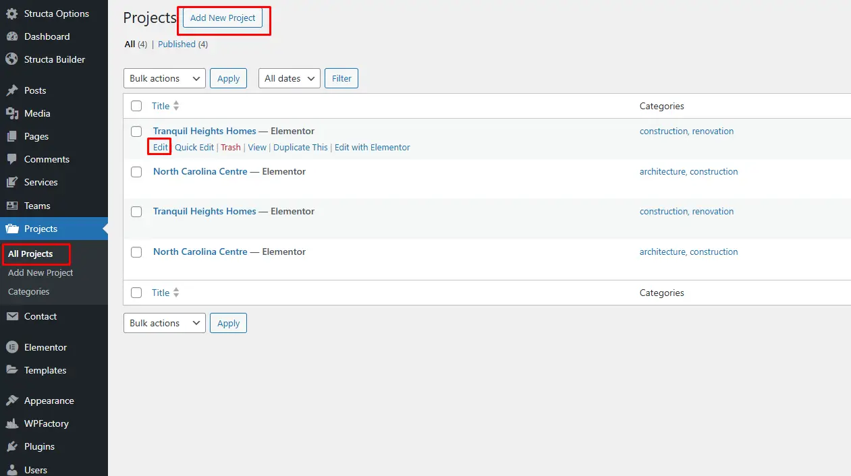Click the Media library icon
Screen dimensions: 851x476
pyautogui.click(x=11, y=113)
